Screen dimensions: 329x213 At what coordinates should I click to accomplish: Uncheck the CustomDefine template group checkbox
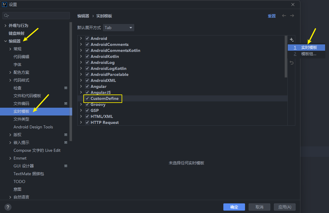(87, 98)
